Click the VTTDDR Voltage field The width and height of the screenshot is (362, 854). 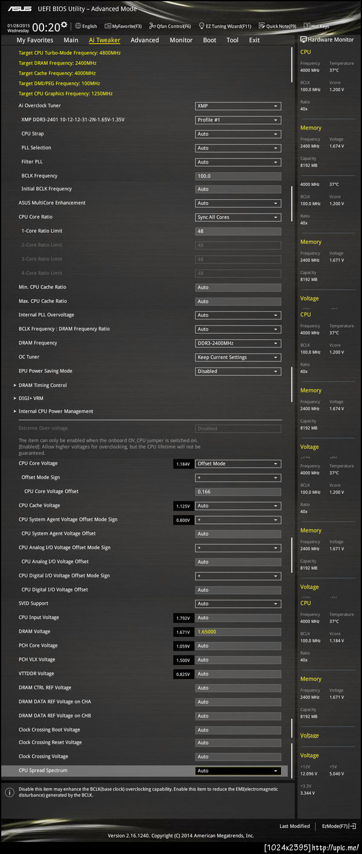tap(238, 674)
